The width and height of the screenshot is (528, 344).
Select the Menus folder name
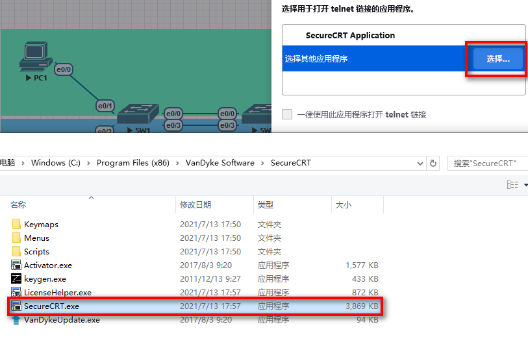click(x=37, y=238)
